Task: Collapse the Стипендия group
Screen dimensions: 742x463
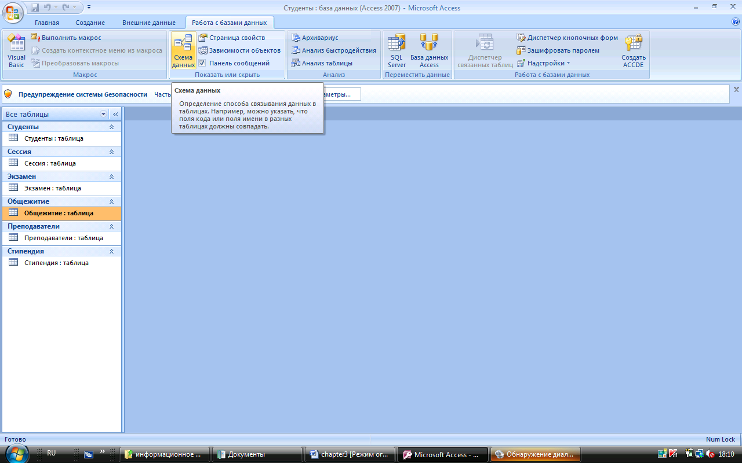Action: (x=112, y=251)
